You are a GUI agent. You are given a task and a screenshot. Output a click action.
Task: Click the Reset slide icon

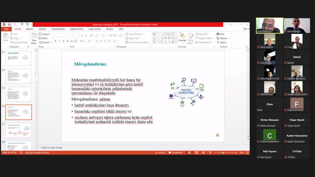43,38
